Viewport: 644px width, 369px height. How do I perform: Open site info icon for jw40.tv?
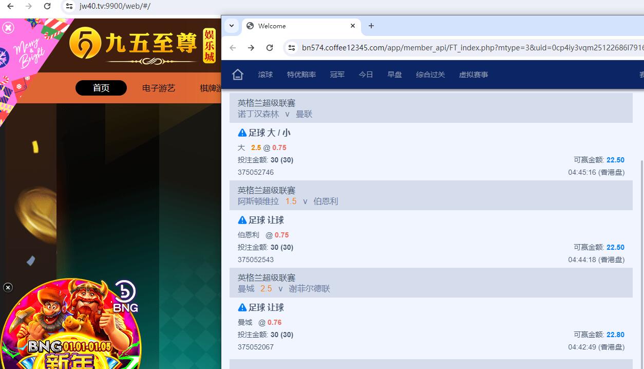tap(69, 6)
